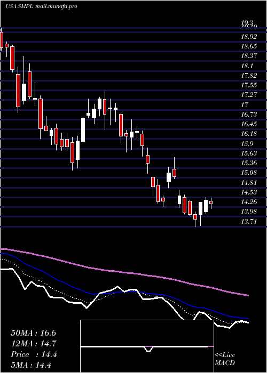Pick the 16.73 price axis label
This screenshot has width=267, height=373.
pos(249,114)
